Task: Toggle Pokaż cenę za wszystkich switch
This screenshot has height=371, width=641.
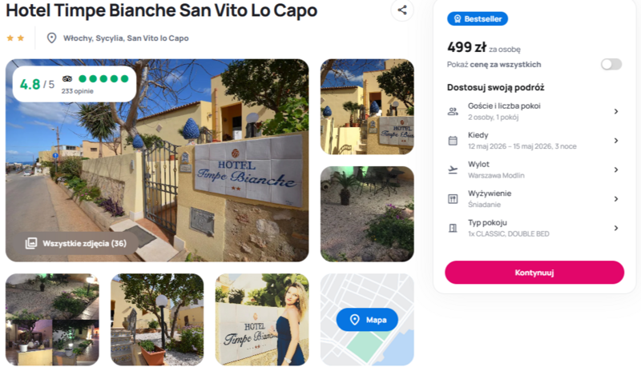Action: [x=611, y=65]
